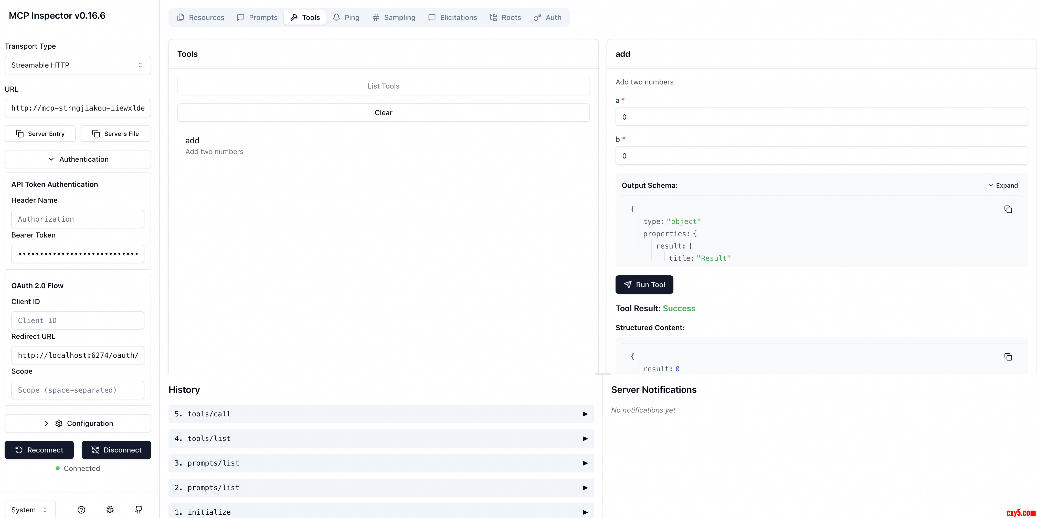Expand tools/call history entry
Screen dimensions: 1037x518
381,414
